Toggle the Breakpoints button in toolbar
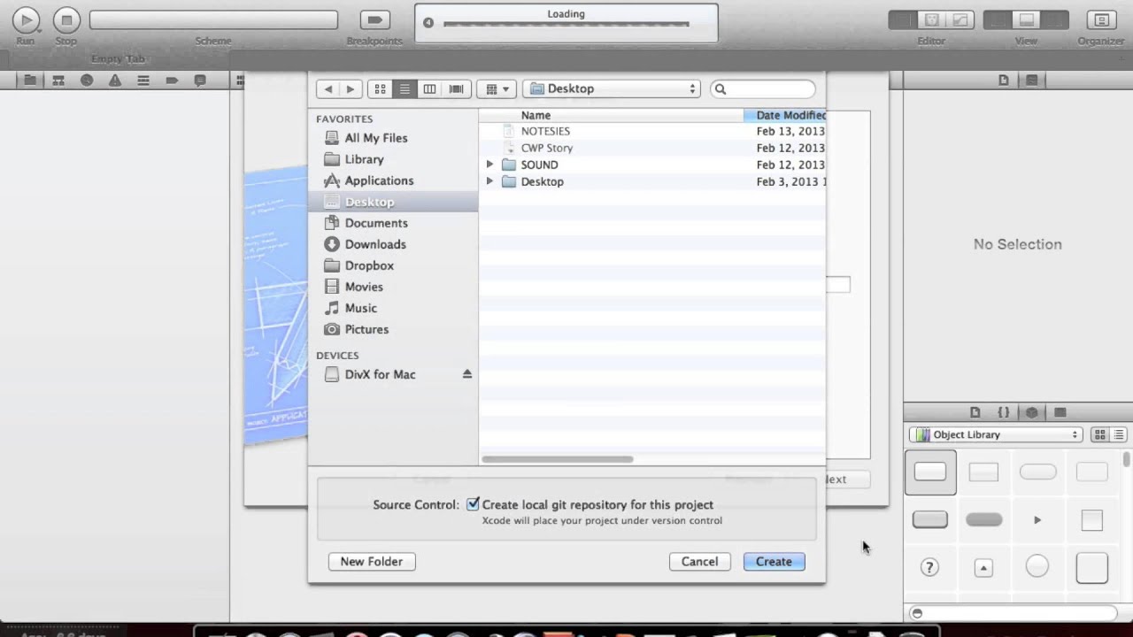Screen dimensions: 1133x637 tap(375, 19)
